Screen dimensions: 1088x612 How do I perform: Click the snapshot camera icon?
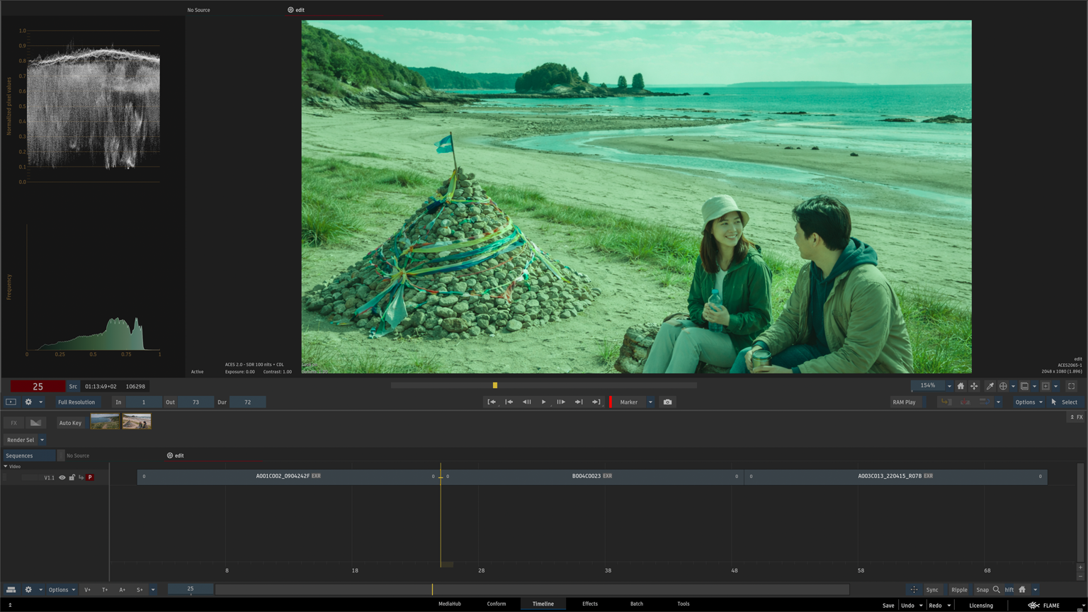tap(667, 402)
